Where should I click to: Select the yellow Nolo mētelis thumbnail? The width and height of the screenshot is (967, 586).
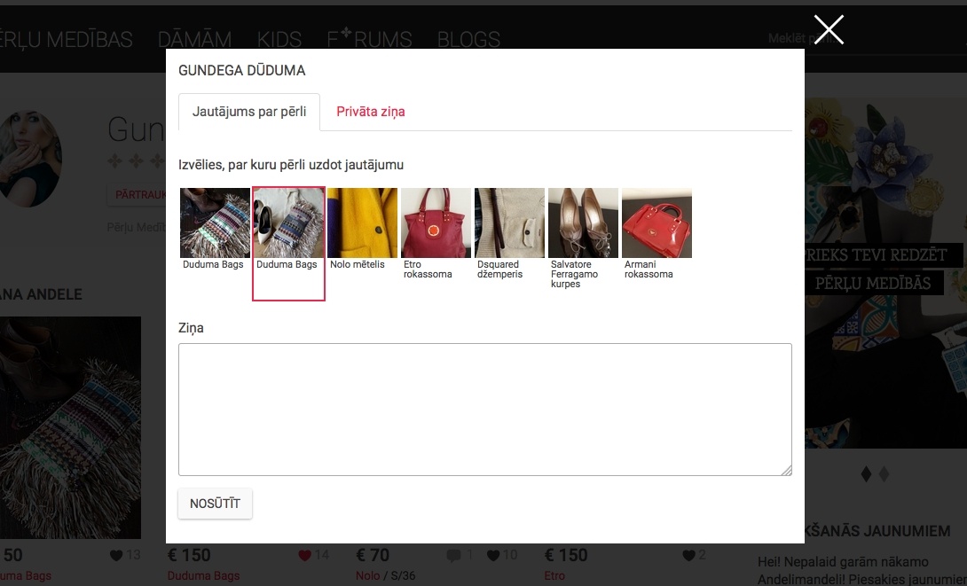coord(362,223)
